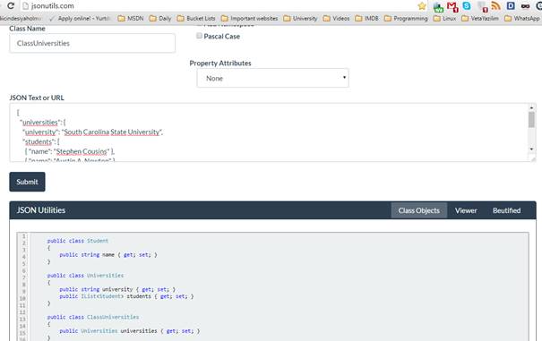Click the 'South Carolina State University' JSON text
The height and width of the screenshot is (341, 542).
[x=112, y=132]
